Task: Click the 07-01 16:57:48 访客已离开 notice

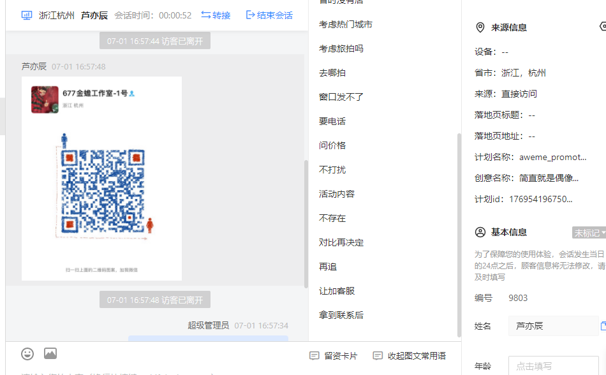Action: click(x=155, y=300)
